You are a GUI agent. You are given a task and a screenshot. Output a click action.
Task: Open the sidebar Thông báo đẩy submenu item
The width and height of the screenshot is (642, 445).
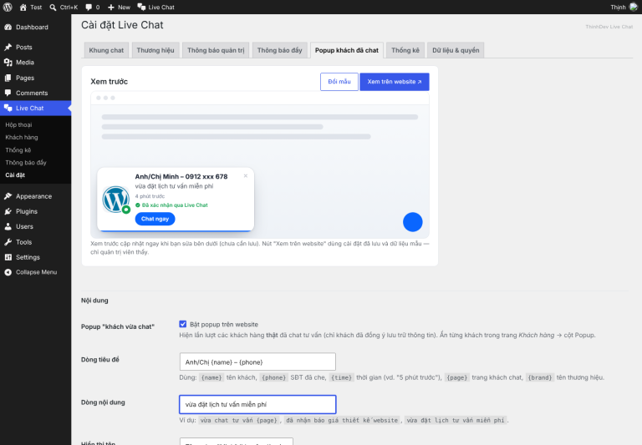coord(26,162)
